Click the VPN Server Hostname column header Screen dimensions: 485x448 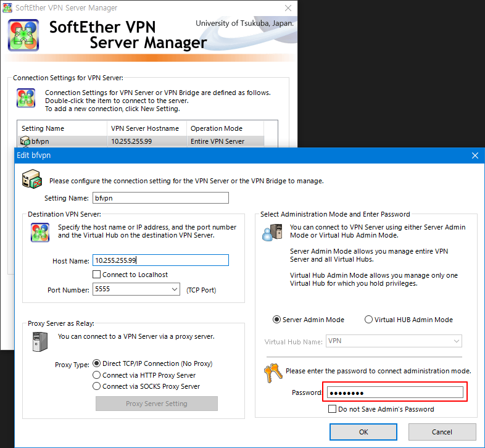(x=147, y=128)
